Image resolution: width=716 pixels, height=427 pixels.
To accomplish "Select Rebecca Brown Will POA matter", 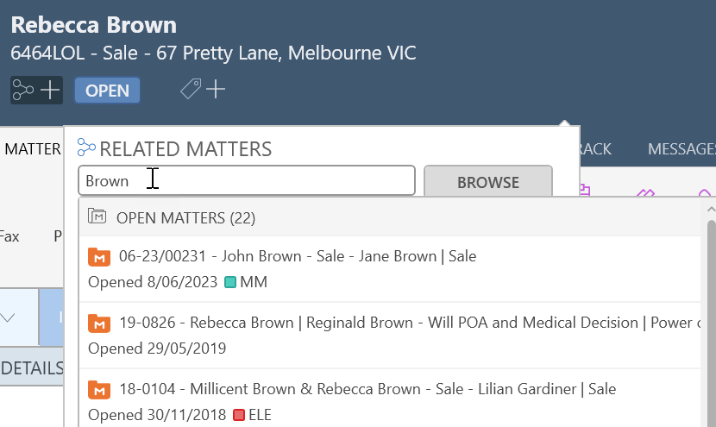I will (390, 336).
